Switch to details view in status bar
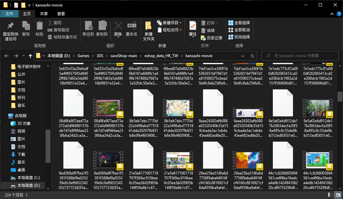This screenshot has height=199, width=343. pyautogui.click(x=330, y=195)
